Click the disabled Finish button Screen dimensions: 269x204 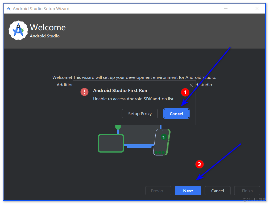[x=247, y=190]
